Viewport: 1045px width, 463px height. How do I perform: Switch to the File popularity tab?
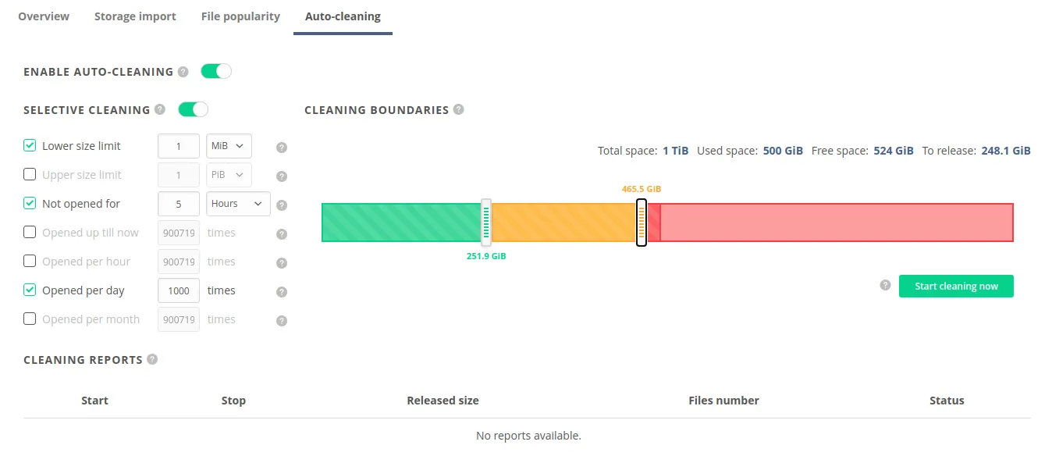pos(240,16)
